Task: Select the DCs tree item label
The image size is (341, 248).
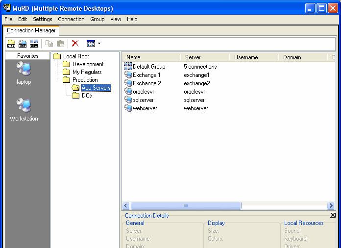Action: pos(87,96)
